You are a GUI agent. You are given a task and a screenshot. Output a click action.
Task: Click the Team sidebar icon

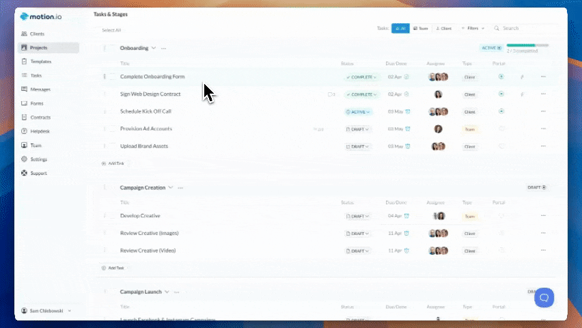click(x=24, y=146)
